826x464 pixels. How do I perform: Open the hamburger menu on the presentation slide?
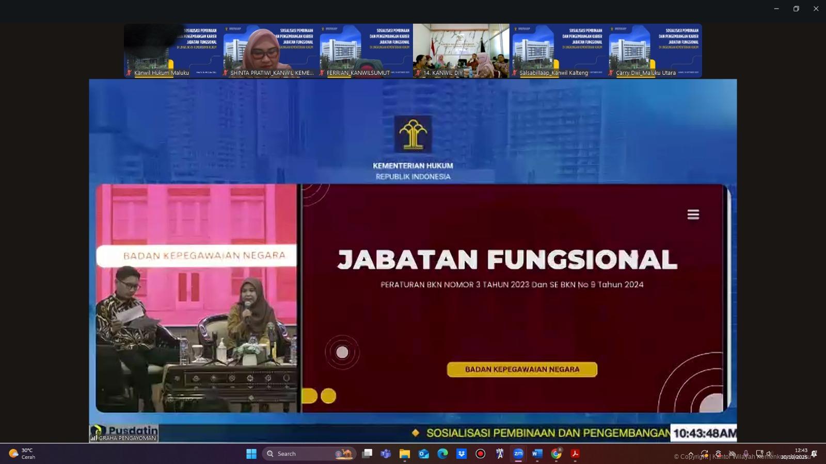pyautogui.click(x=693, y=214)
